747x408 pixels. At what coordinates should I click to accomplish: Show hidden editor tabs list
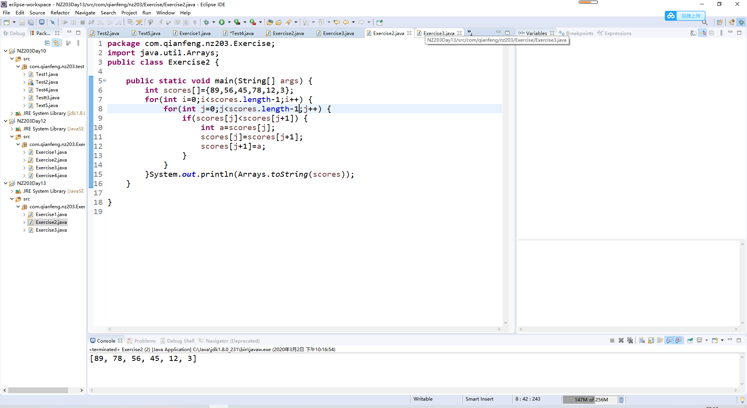pyautogui.click(x=470, y=33)
